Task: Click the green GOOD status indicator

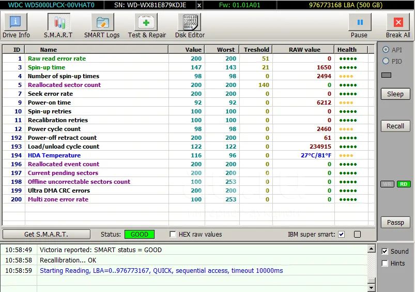Action: (x=140, y=234)
